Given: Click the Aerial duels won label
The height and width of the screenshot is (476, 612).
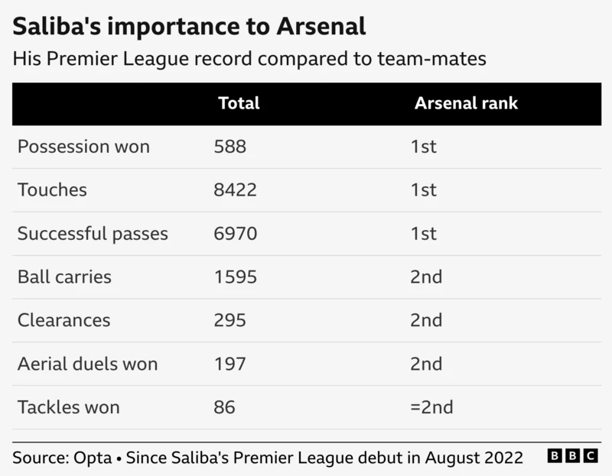Looking at the screenshot, I should tap(87, 364).
